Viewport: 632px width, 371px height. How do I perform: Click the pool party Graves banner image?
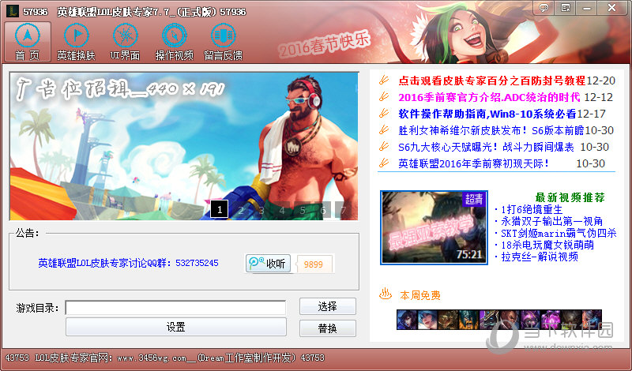[x=184, y=146]
